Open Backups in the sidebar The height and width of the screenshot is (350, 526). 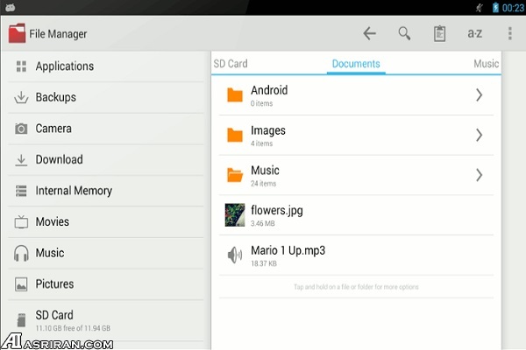tap(55, 97)
